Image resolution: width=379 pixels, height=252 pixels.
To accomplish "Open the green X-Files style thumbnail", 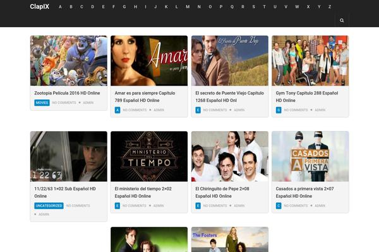I will (x=149, y=239).
